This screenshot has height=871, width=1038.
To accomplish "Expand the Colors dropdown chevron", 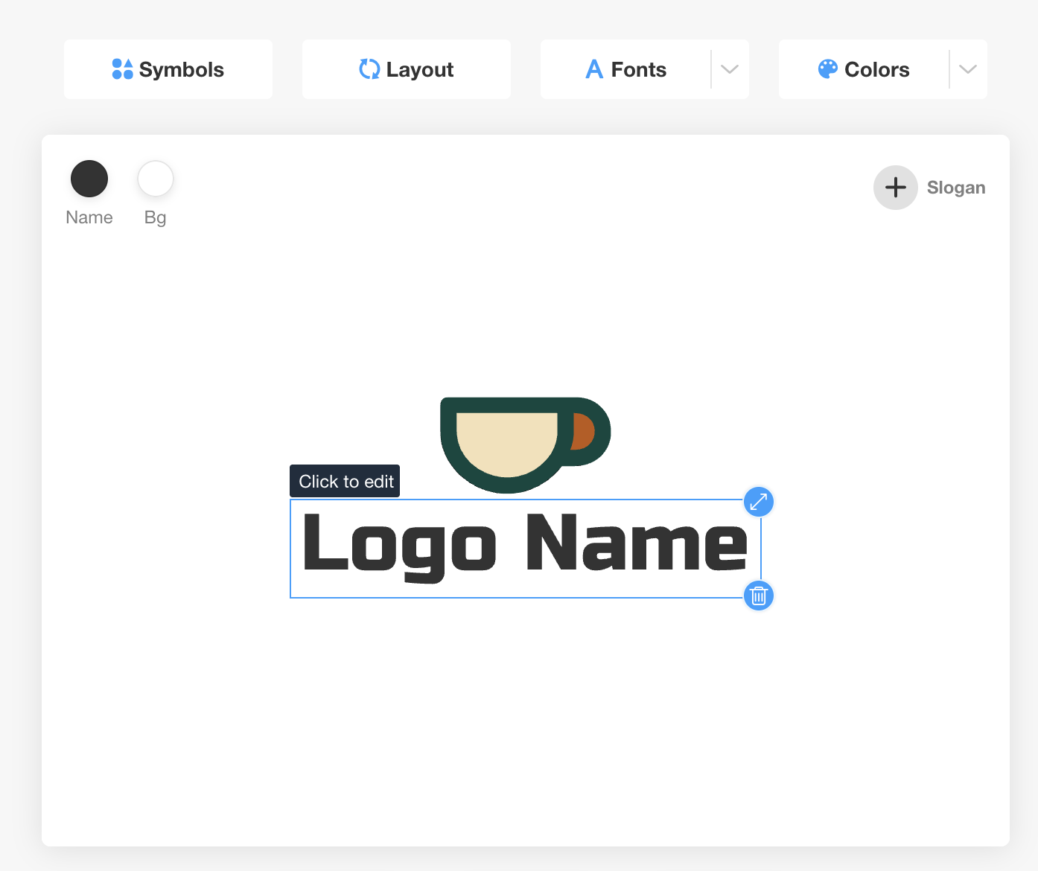I will click(968, 69).
